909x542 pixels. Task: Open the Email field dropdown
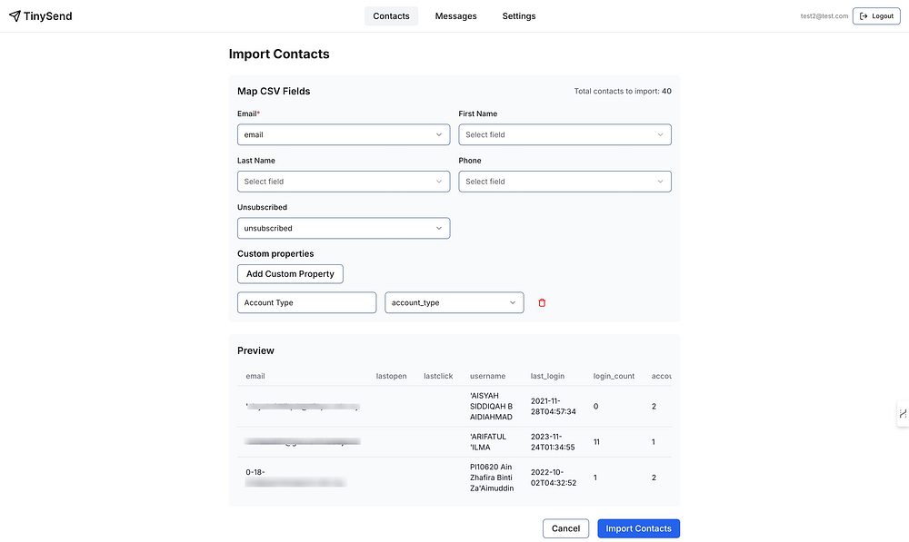(x=344, y=134)
